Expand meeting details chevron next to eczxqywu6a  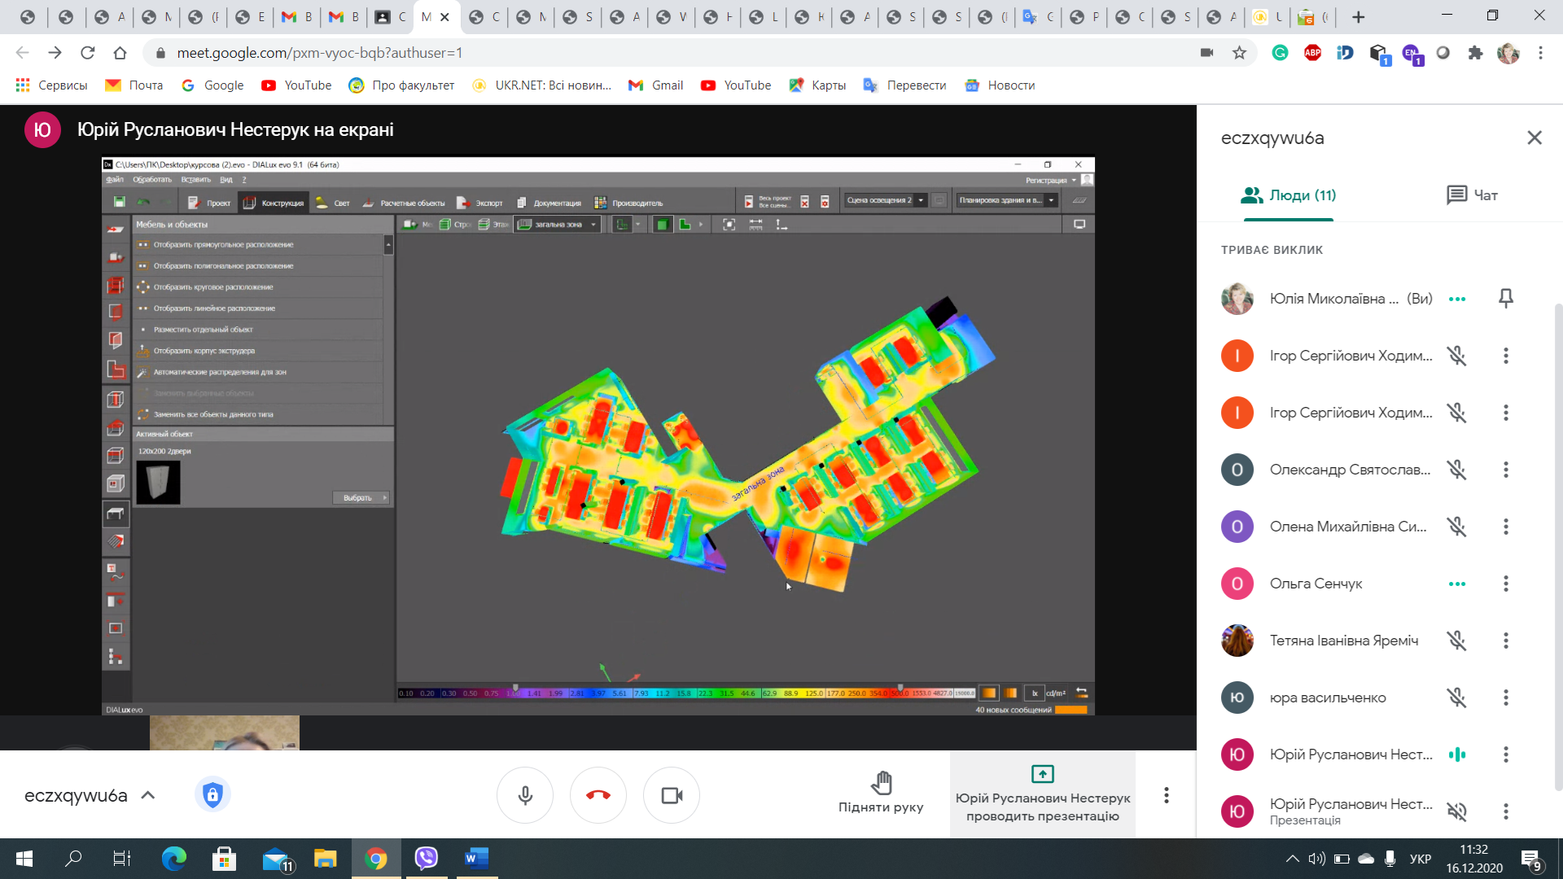point(148,795)
